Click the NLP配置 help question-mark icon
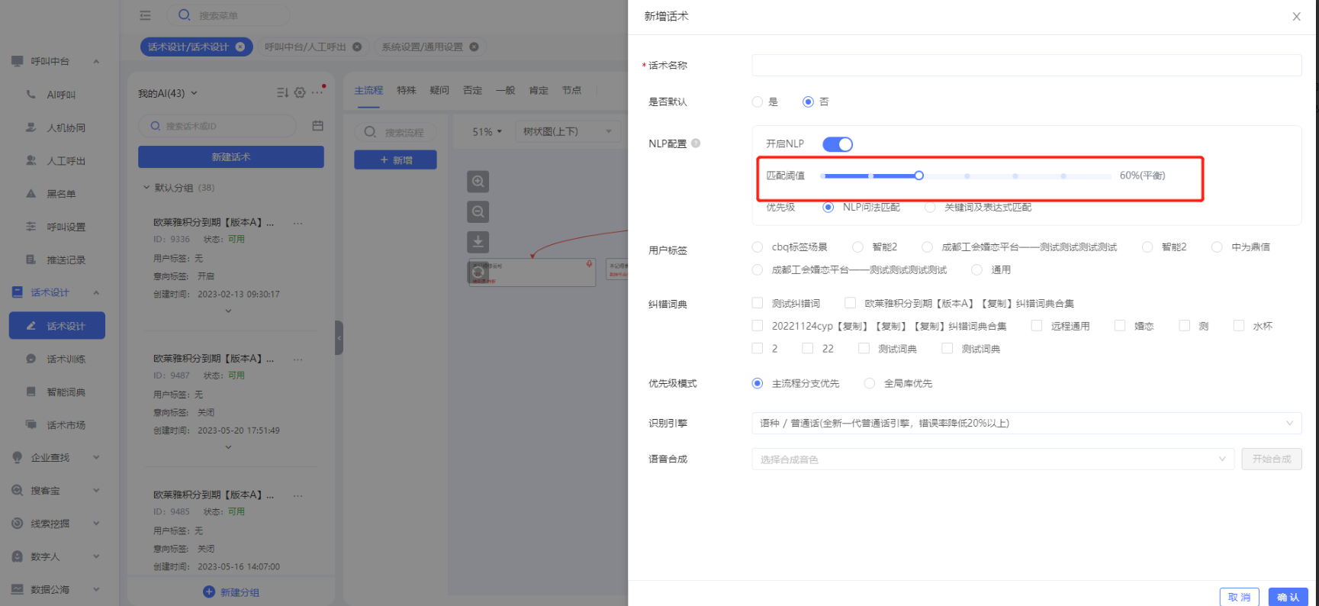Screen dimensions: 1319x606 tap(696, 143)
